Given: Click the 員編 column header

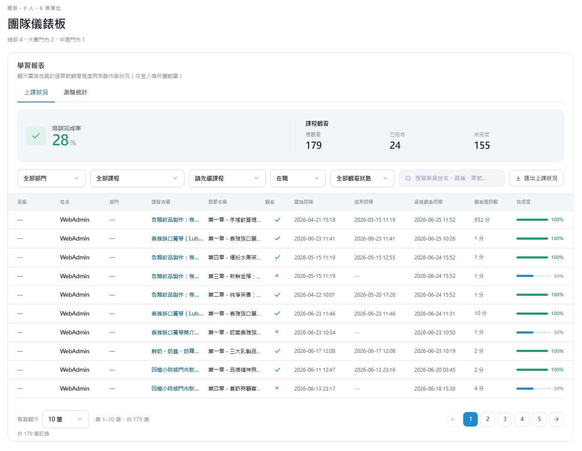Looking at the screenshot, I should click(x=22, y=202).
